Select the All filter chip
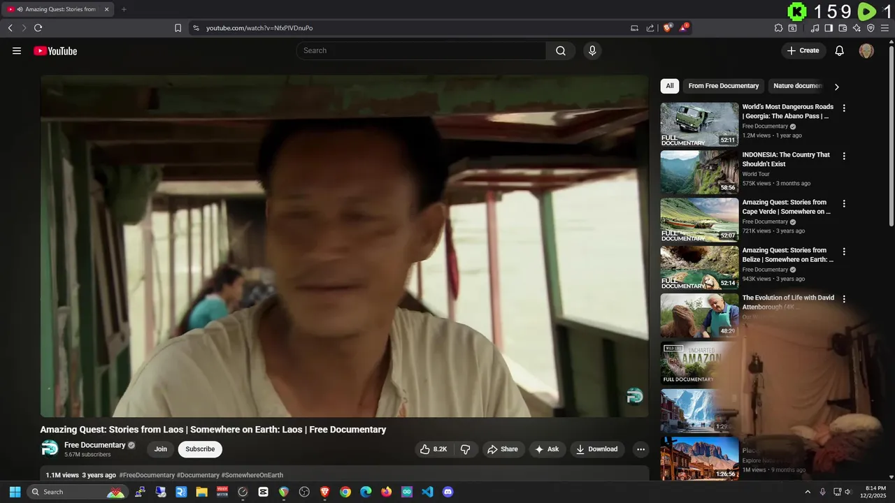 click(x=670, y=86)
